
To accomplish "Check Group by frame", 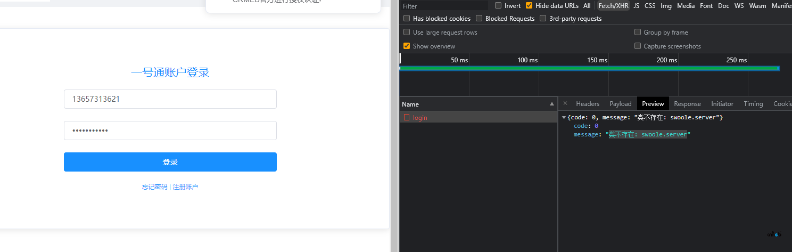I will click(x=638, y=32).
